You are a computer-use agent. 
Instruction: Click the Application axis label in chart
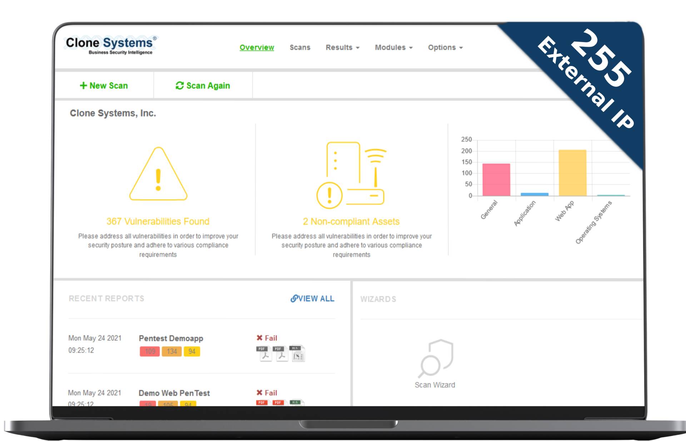[x=525, y=213]
